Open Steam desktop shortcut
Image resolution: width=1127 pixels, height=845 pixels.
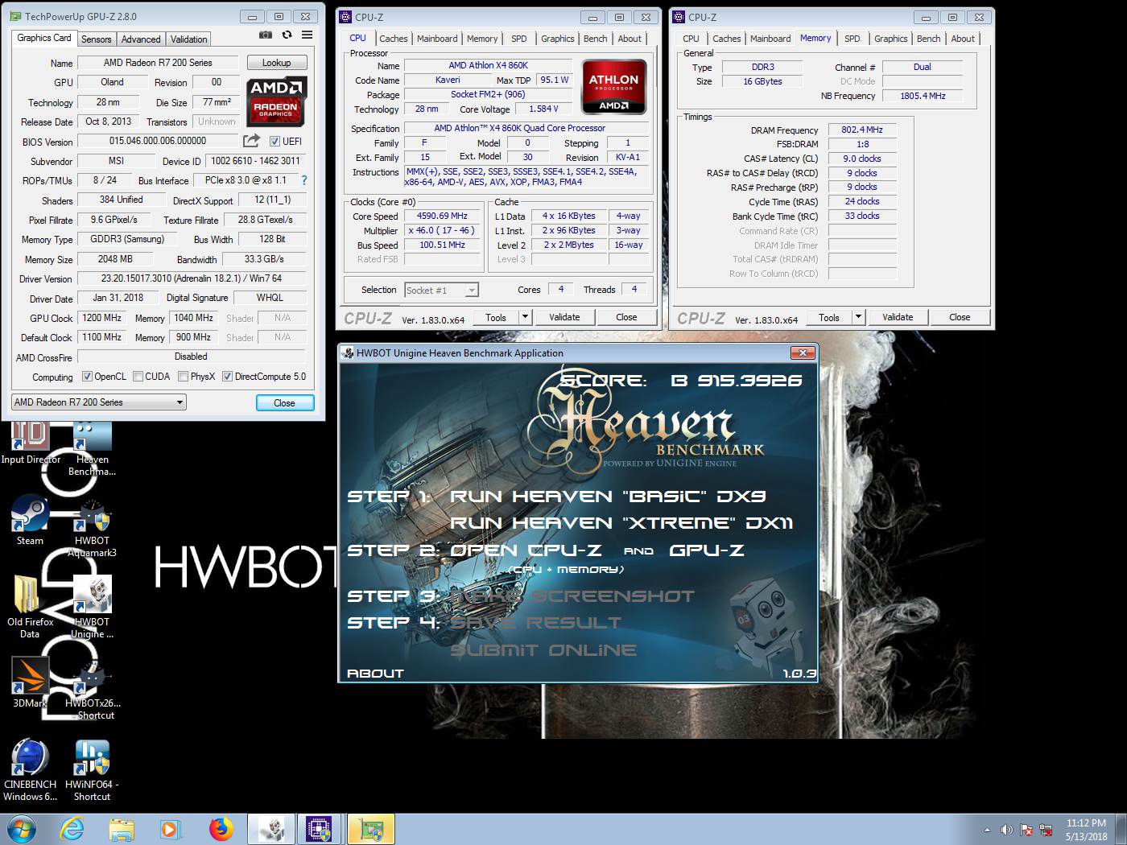tap(30, 520)
